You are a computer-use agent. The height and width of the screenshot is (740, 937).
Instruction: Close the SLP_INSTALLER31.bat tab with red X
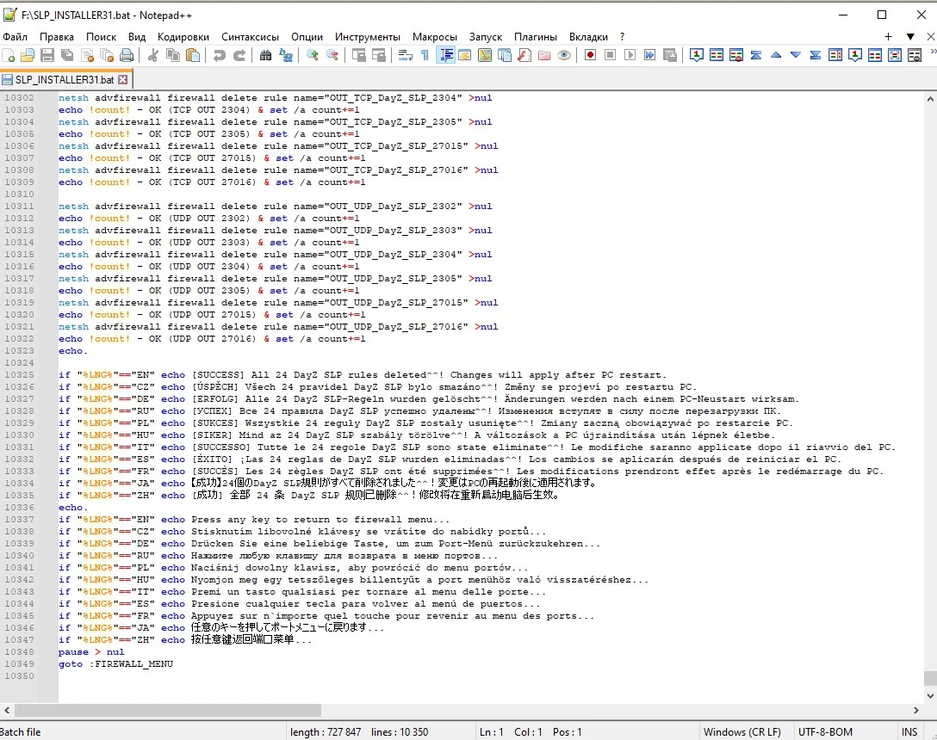point(122,79)
